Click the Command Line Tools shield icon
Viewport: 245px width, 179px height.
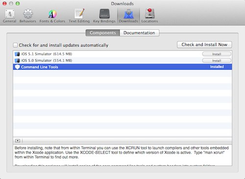click(x=17, y=67)
